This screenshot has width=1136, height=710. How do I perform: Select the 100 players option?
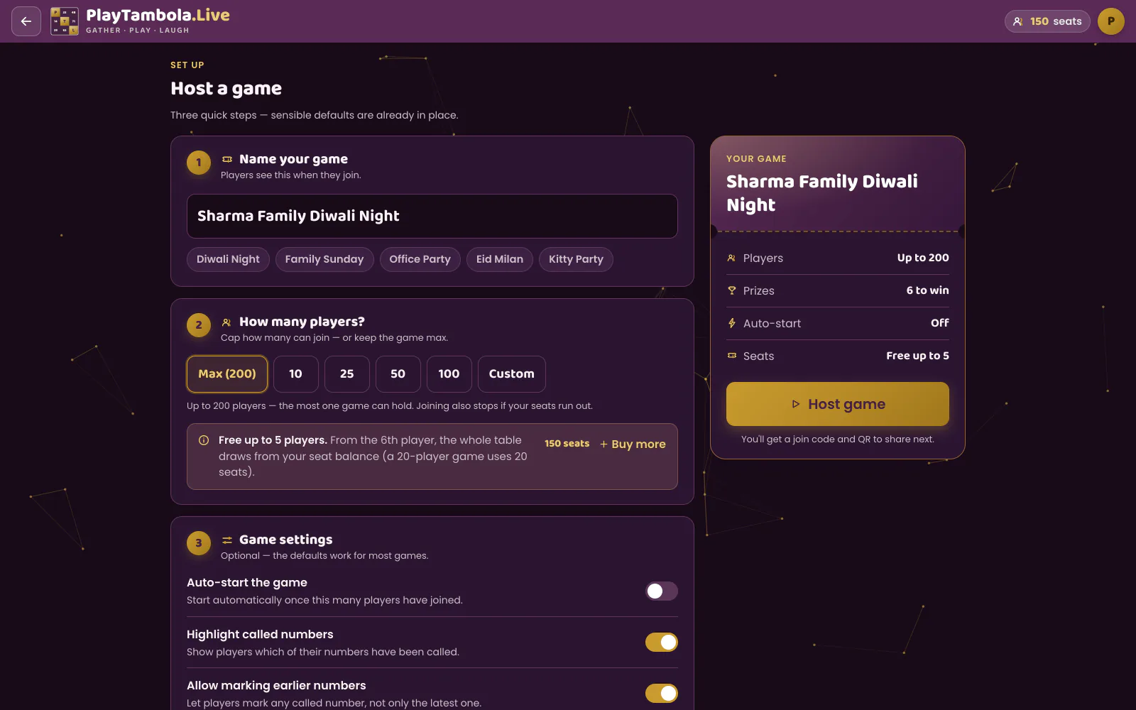tap(449, 374)
